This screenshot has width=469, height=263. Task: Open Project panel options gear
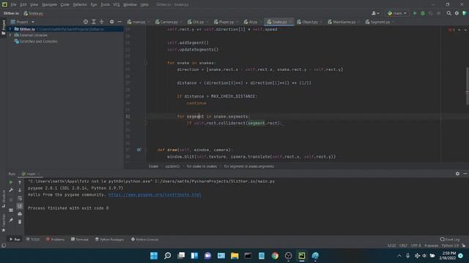click(x=111, y=22)
